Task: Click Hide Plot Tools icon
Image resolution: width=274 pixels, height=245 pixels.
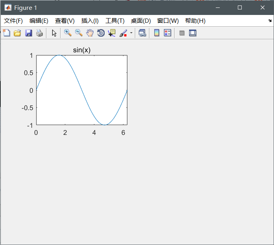Action: click(182, 33)
